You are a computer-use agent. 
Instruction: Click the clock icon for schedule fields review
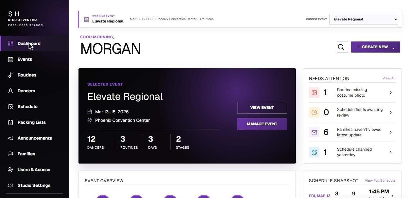point(314,112)
